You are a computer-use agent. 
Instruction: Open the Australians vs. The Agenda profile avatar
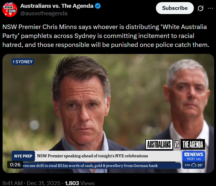[x=10, y=10]
